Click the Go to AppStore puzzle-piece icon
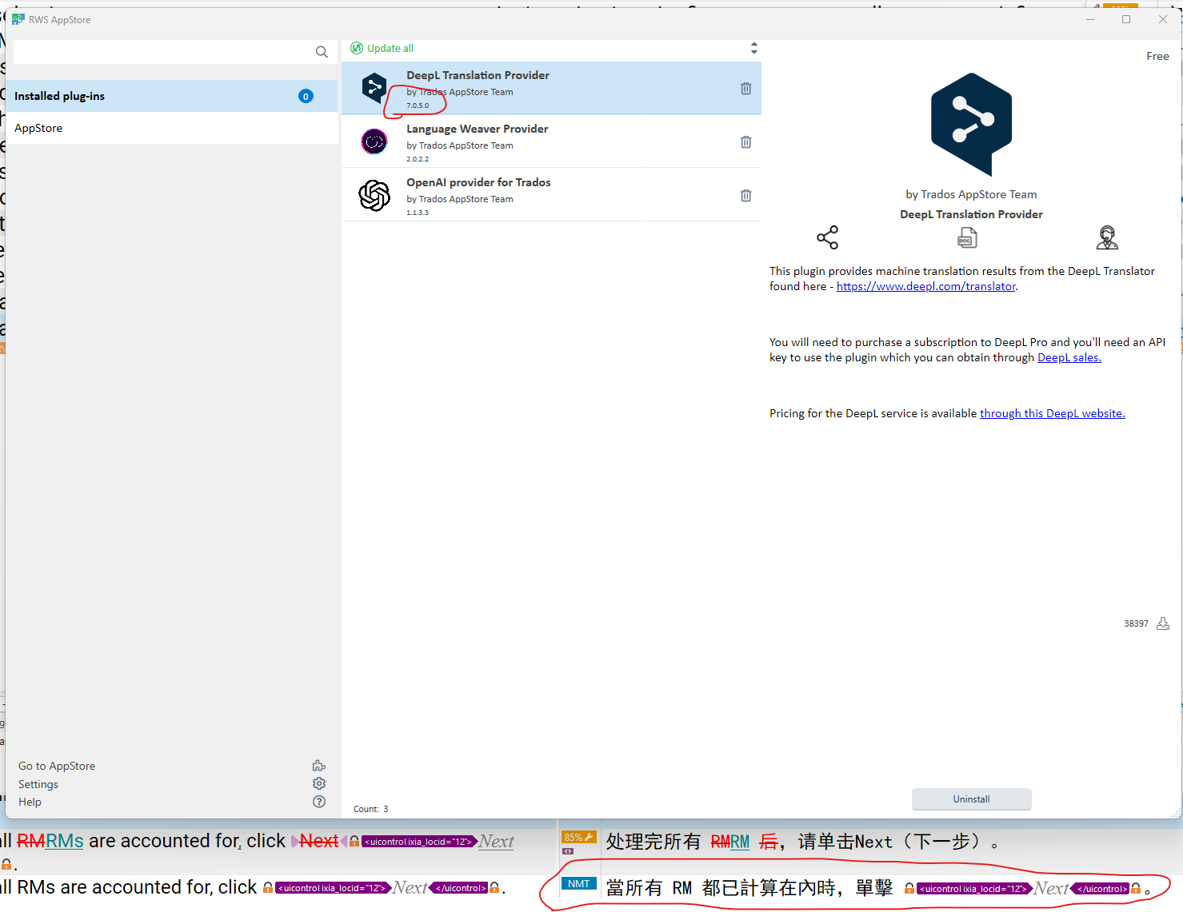The image size is (1183, 912). click(x=319, y=765)
